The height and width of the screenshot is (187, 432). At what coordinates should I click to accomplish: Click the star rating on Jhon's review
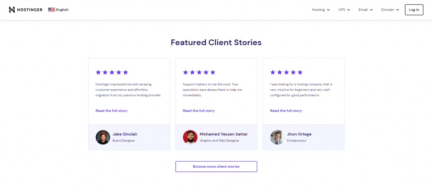coord(286,72)
